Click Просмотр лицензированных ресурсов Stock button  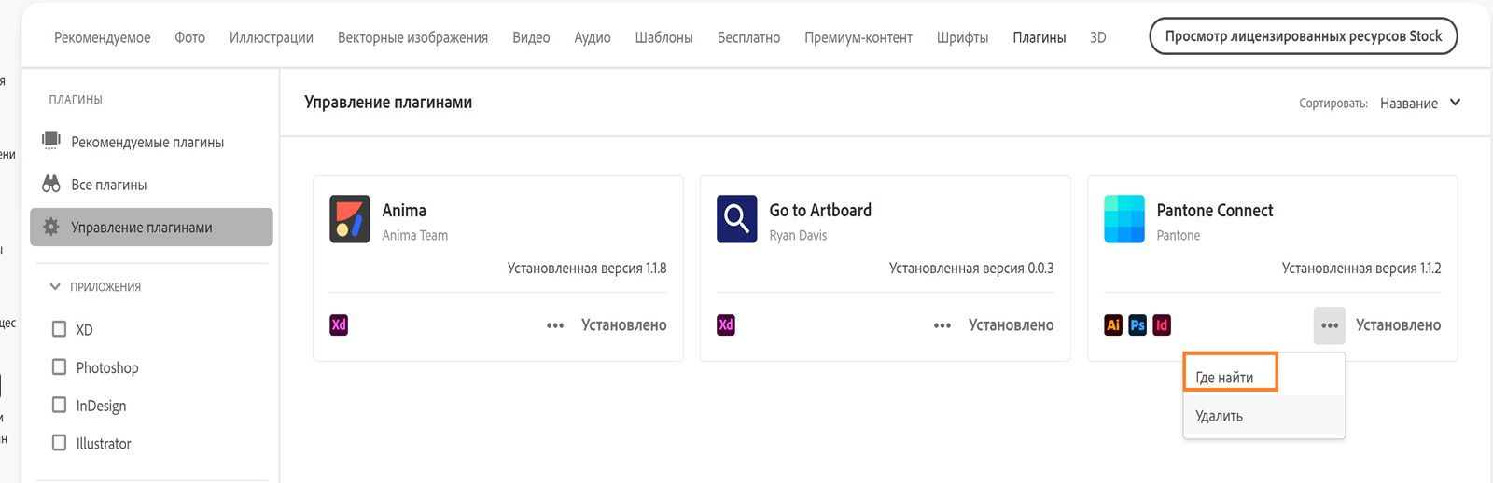(1303, 36)
